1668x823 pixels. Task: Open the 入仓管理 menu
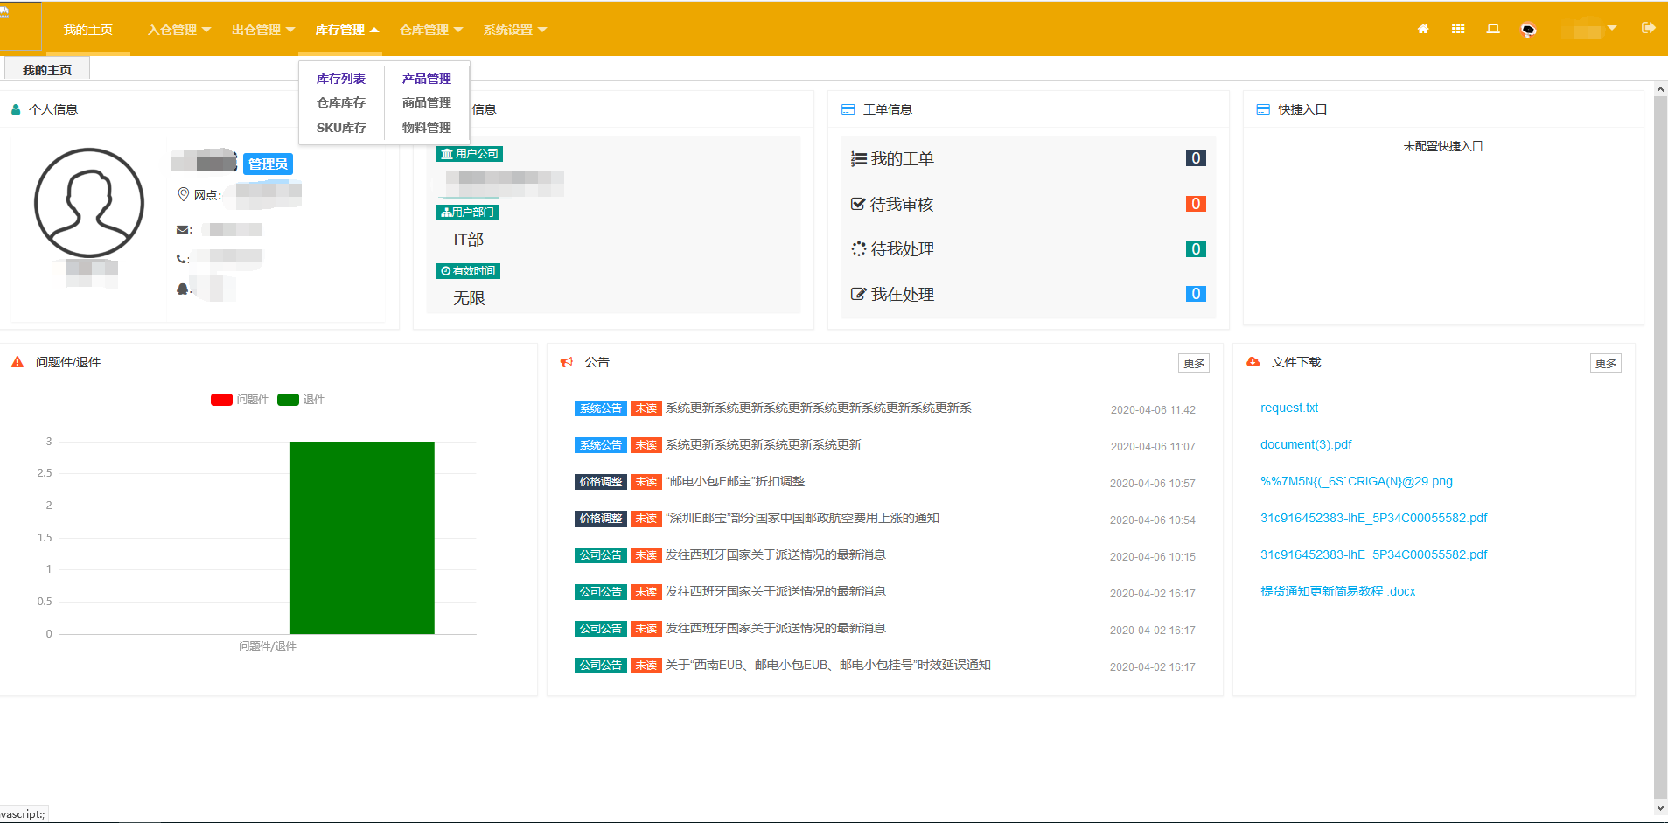pyautogui.click(x=179, y=30)
